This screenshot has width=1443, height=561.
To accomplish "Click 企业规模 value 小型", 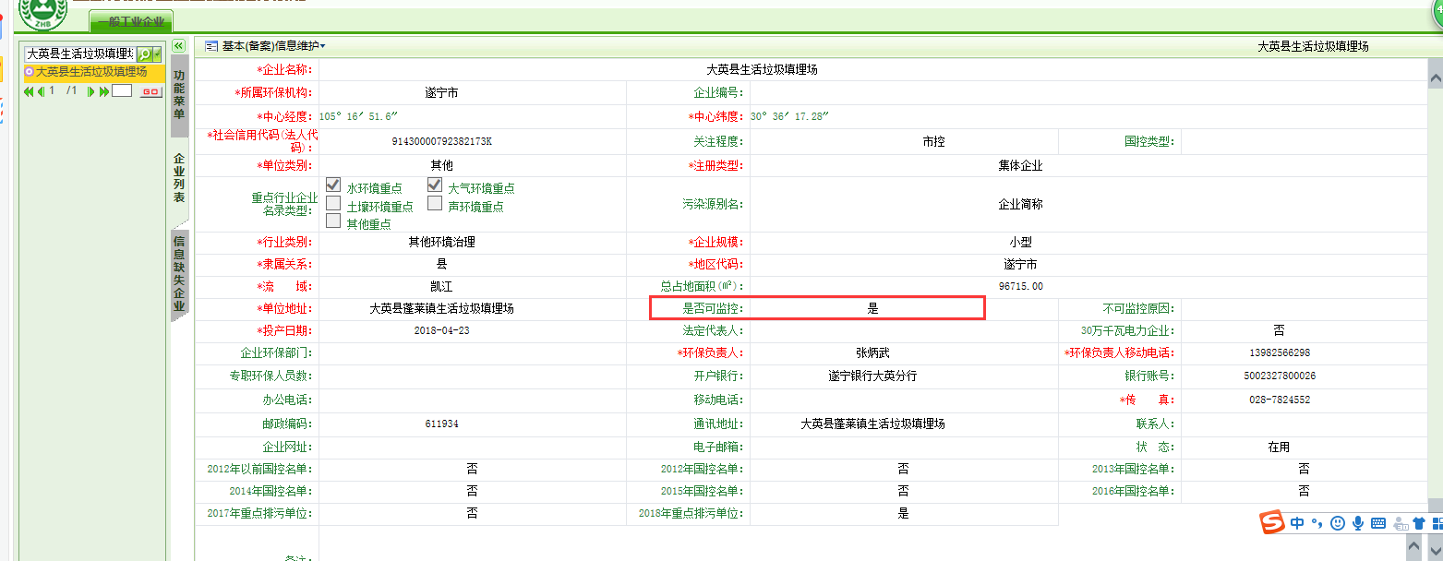I will 1020,243.
